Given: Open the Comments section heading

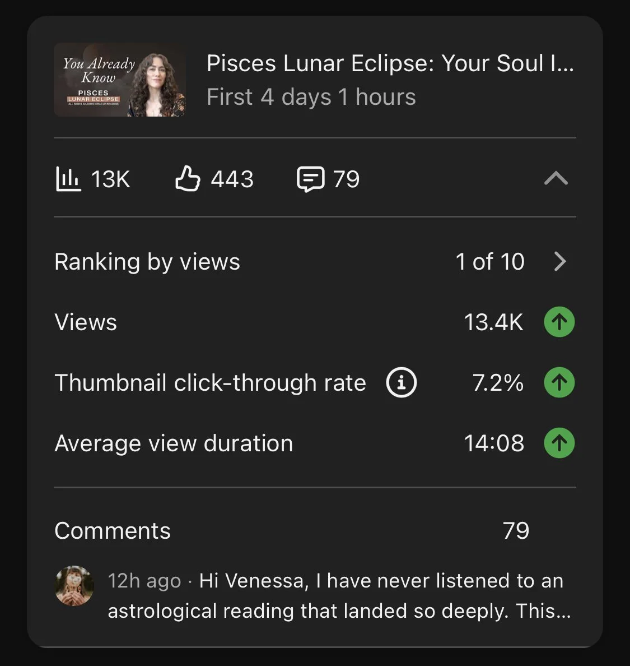Looking at the screenshot, I should [x=113, y=530].
